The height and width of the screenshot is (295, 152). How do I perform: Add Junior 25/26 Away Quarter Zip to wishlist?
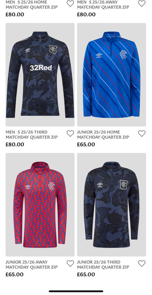pyautogui.click(x=70, y=263)
